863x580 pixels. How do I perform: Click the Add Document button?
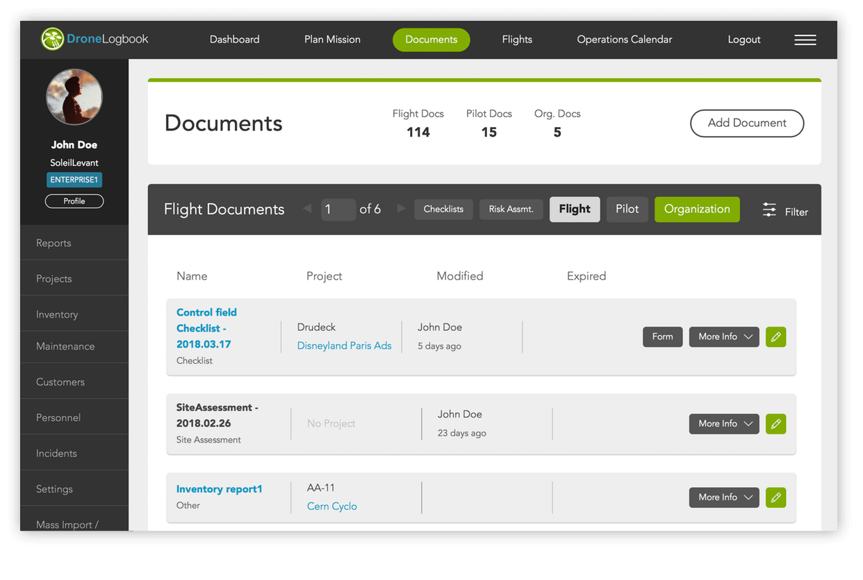(747, 123)
